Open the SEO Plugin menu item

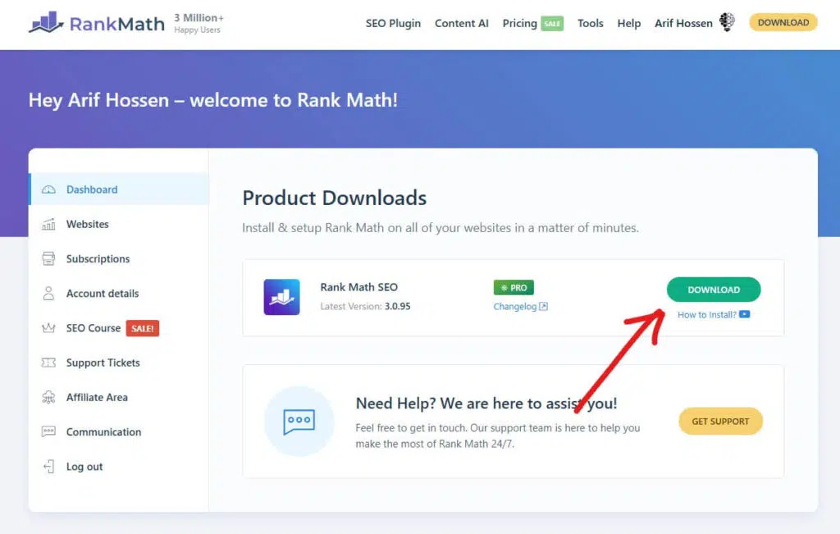click(x=393, y=24)
